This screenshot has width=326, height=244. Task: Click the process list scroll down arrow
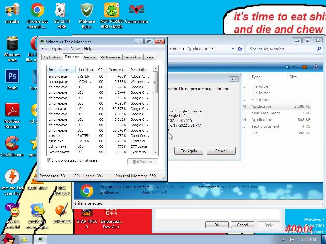155,153
